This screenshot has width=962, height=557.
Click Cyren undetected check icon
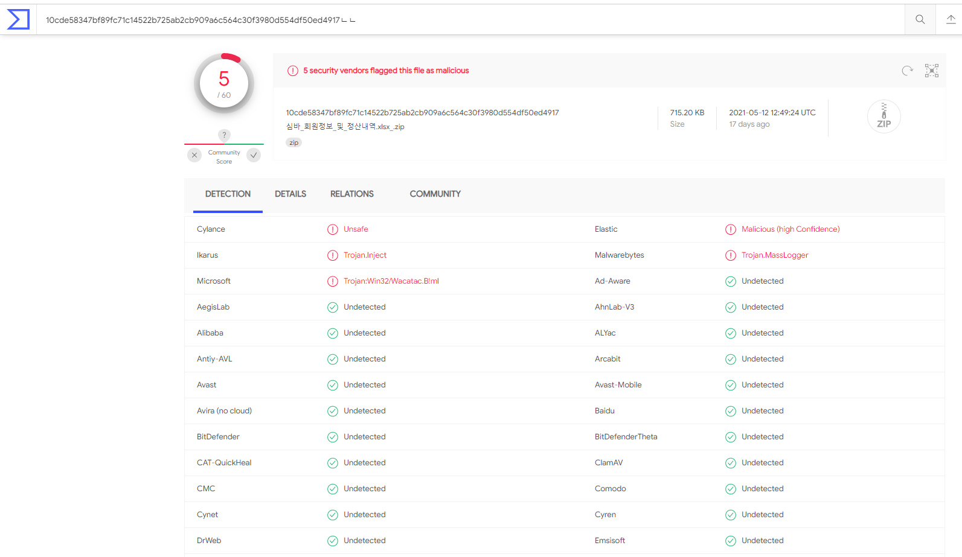point(731,515)
